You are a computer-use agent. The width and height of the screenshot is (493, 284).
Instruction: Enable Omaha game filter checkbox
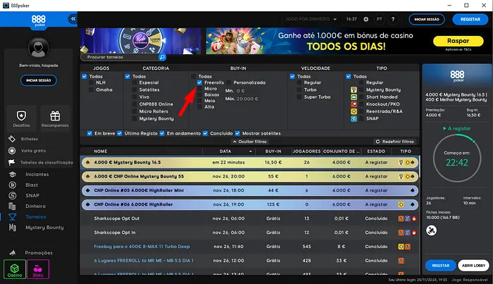pos(91,89)
